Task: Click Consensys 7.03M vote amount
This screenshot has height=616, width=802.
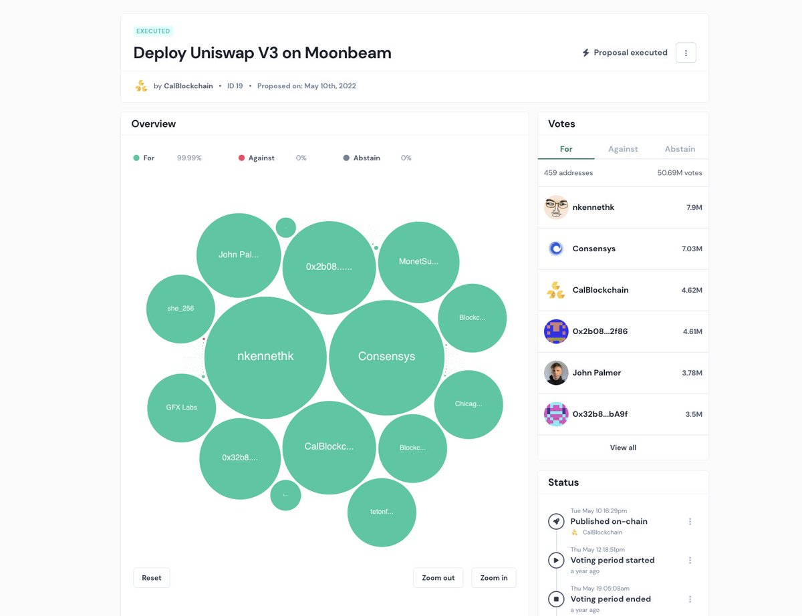Action: (692, 249)
